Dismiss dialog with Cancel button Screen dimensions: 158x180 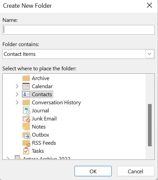[x=136, y=171]
